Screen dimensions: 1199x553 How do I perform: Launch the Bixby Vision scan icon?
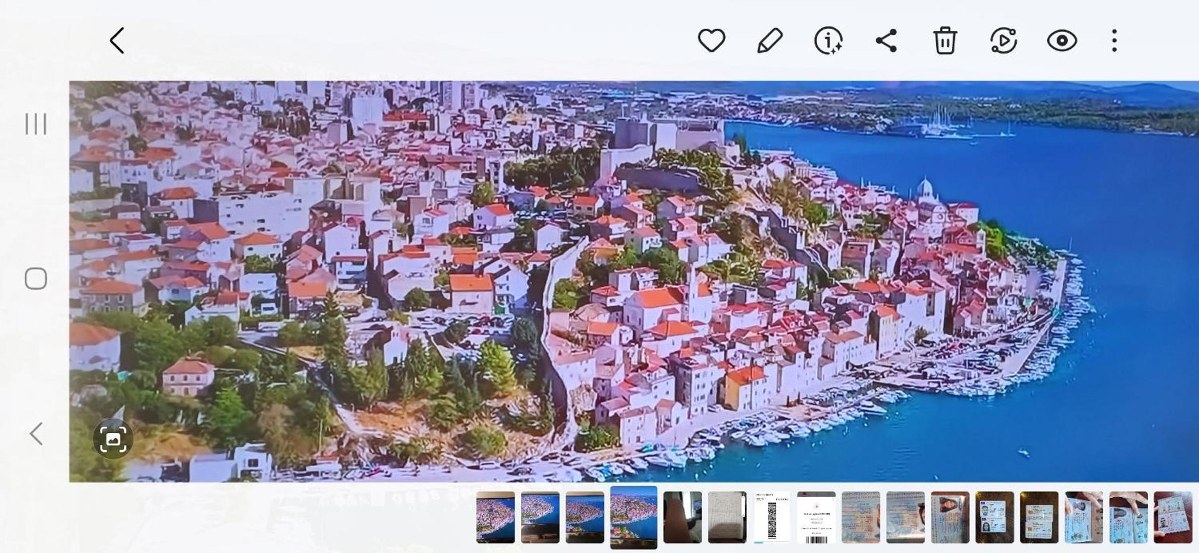point(113,439)
